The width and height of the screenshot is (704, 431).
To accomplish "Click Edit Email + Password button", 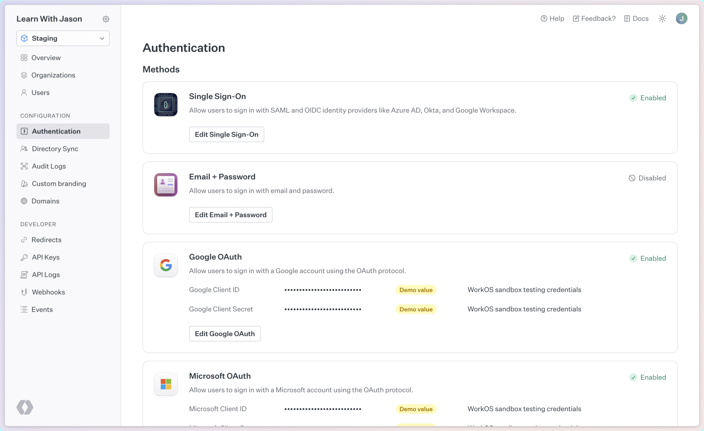I will click(231, 215).
